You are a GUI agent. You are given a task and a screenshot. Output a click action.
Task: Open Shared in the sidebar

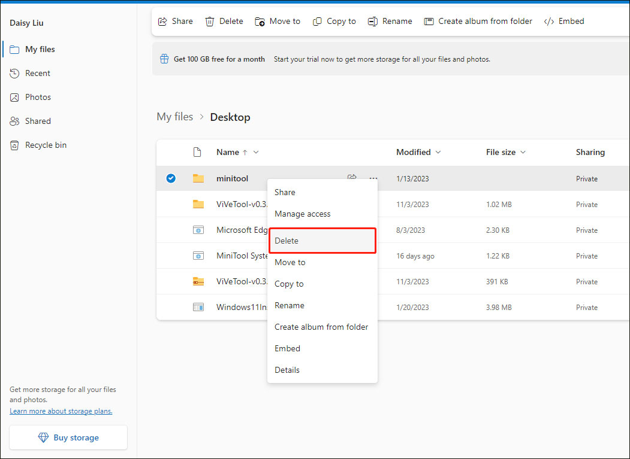click(31, 121)
